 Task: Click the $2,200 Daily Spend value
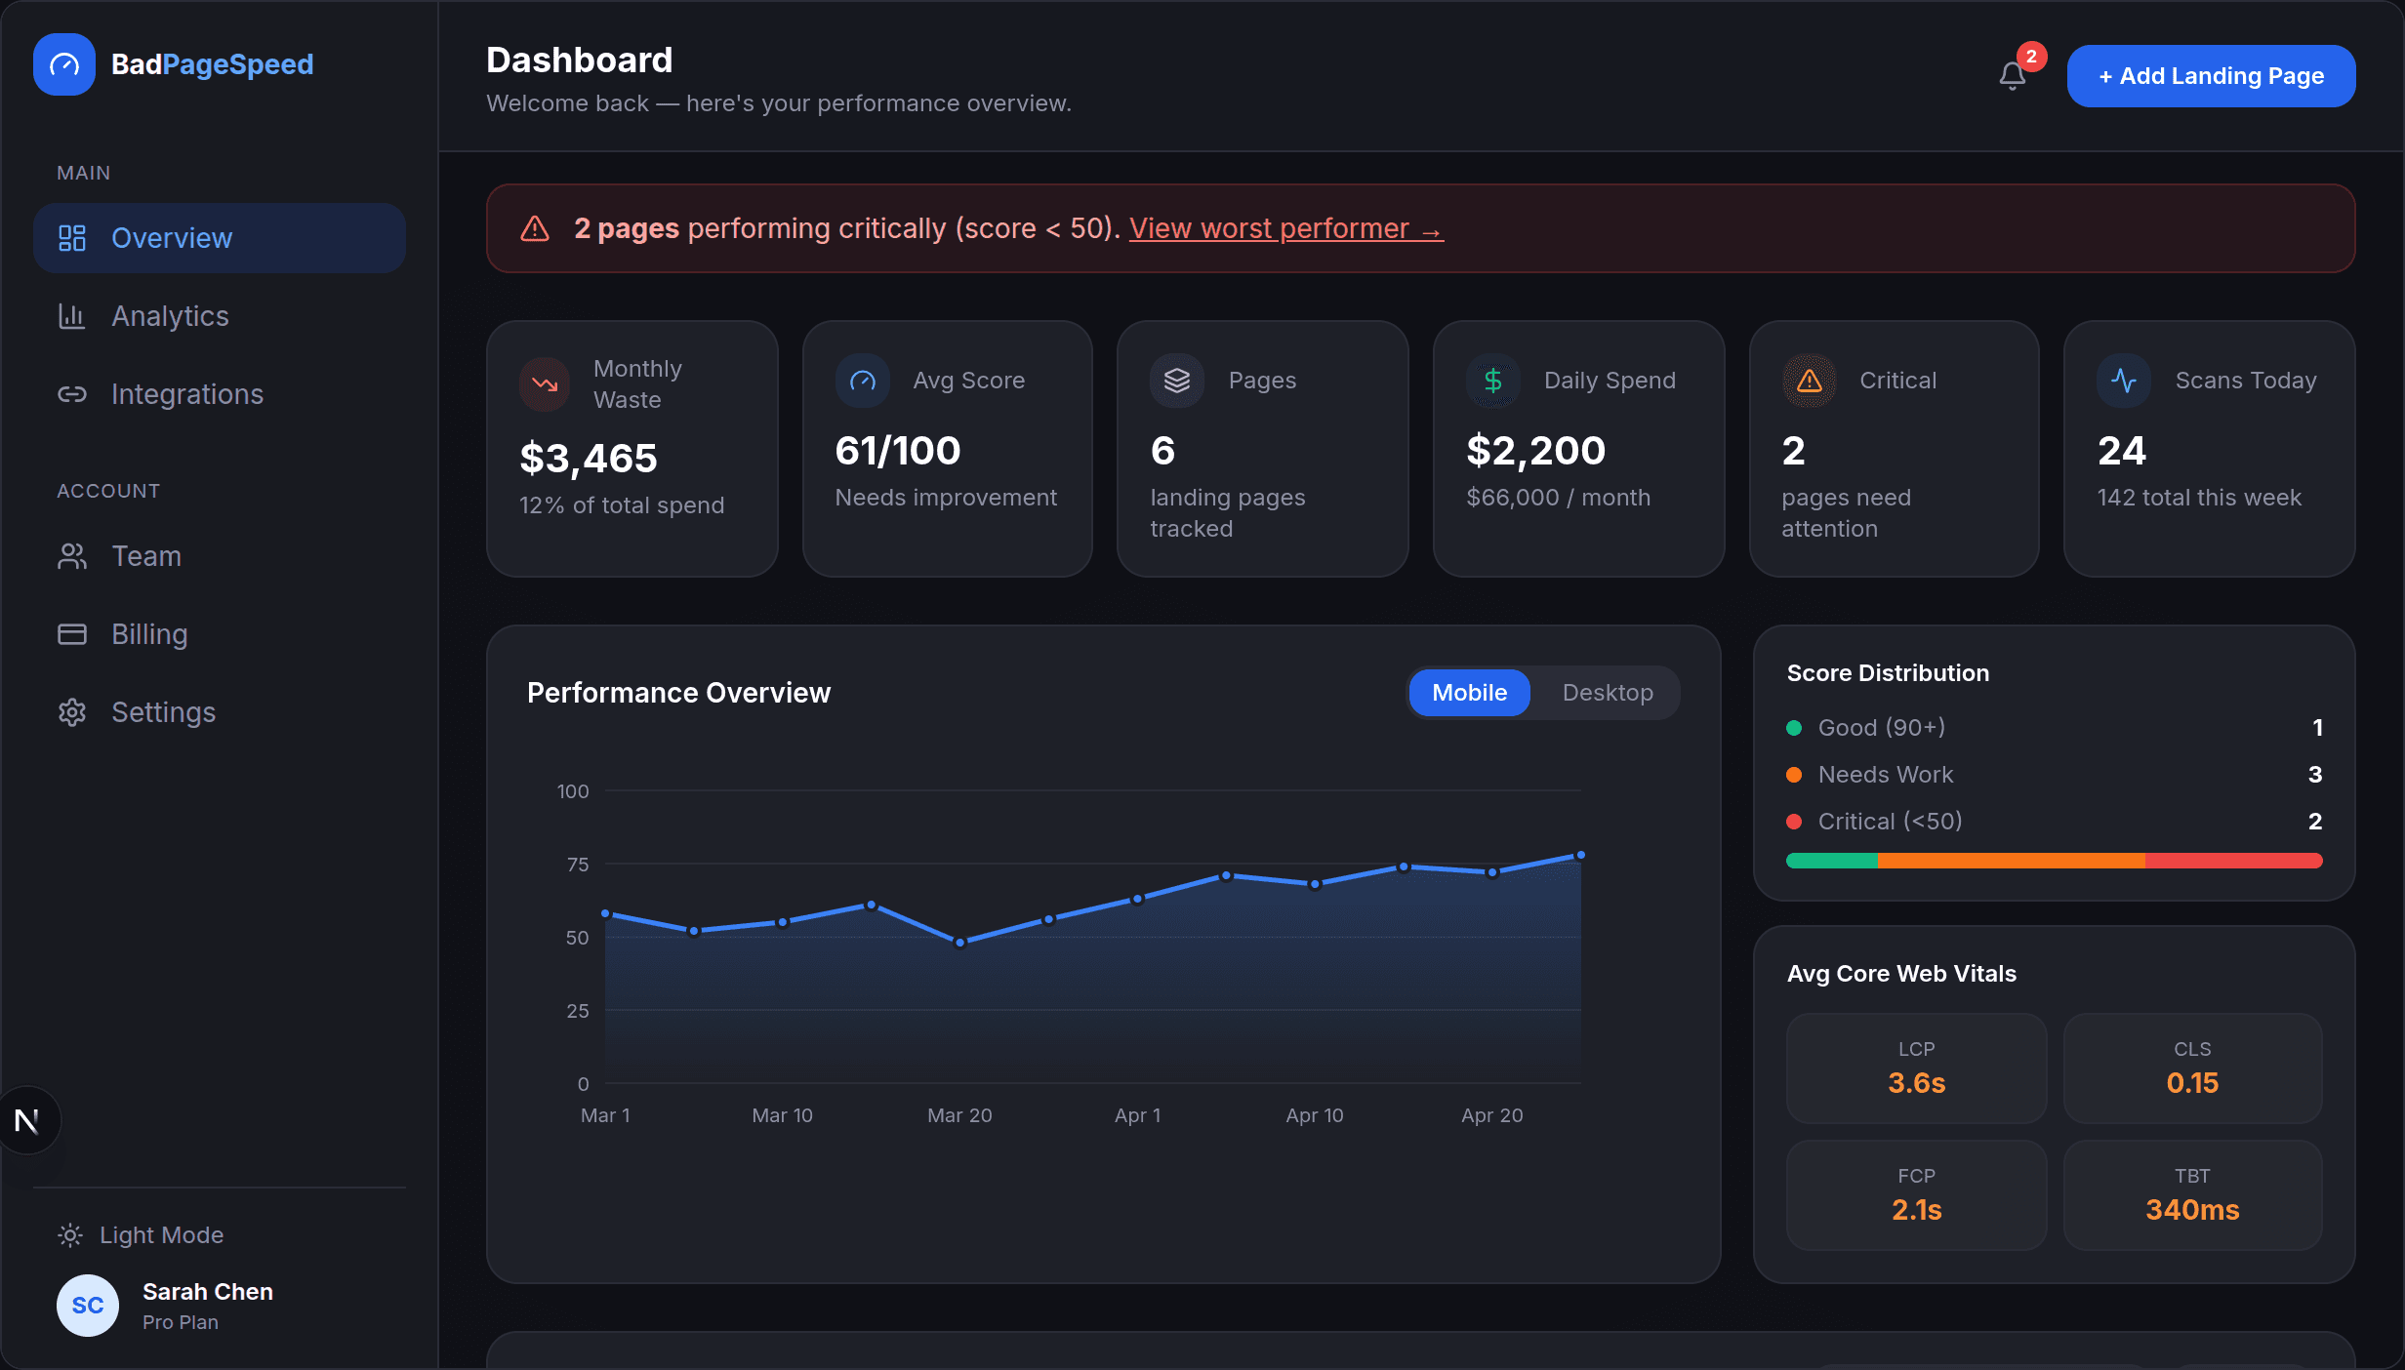[1535, 451]
